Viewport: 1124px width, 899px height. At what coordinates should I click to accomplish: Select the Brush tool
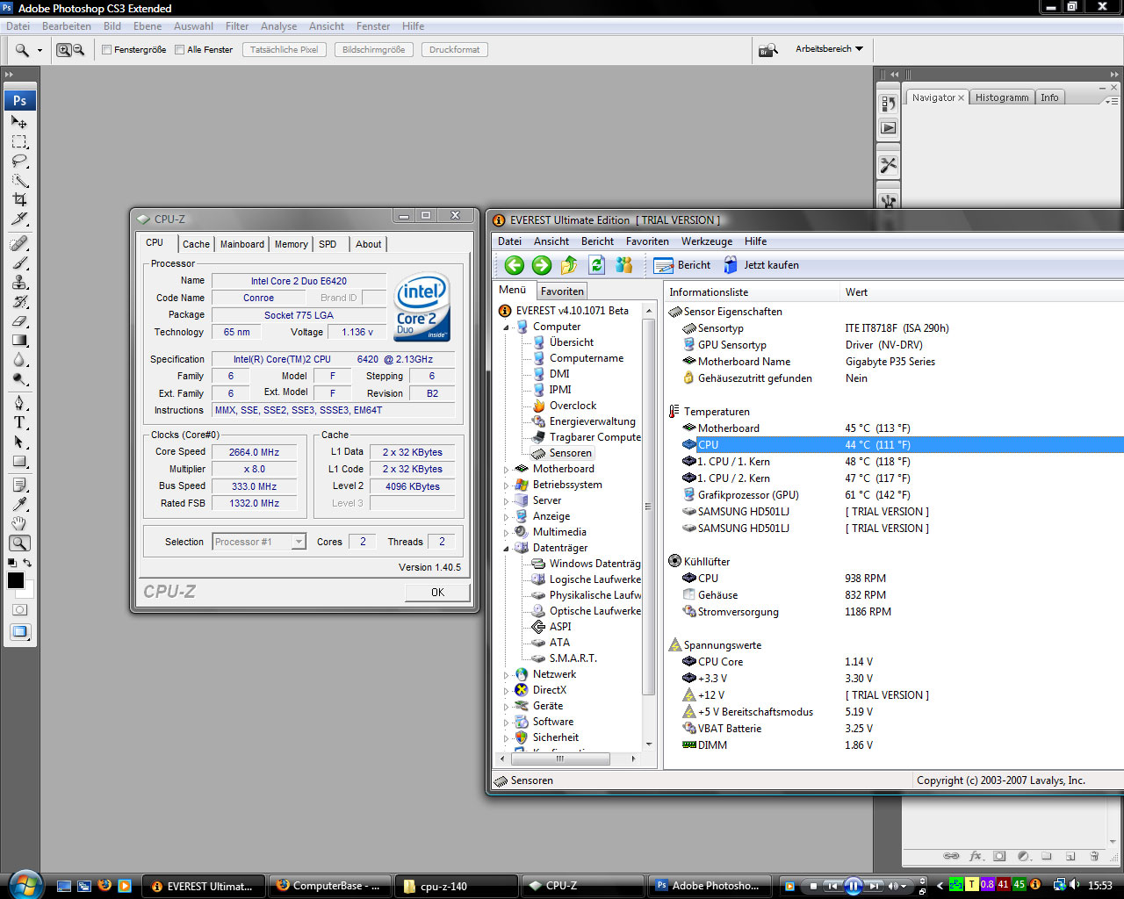tap(19, 263)
